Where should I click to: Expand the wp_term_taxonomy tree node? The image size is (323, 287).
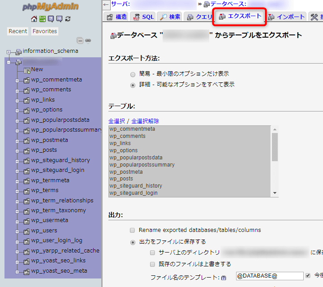17,212
